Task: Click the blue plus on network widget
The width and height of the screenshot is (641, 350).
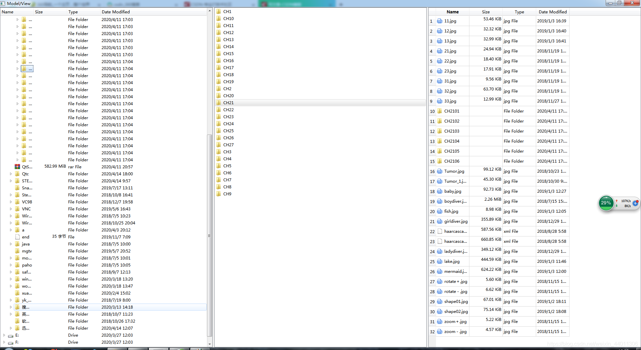Action: [635, 203]
